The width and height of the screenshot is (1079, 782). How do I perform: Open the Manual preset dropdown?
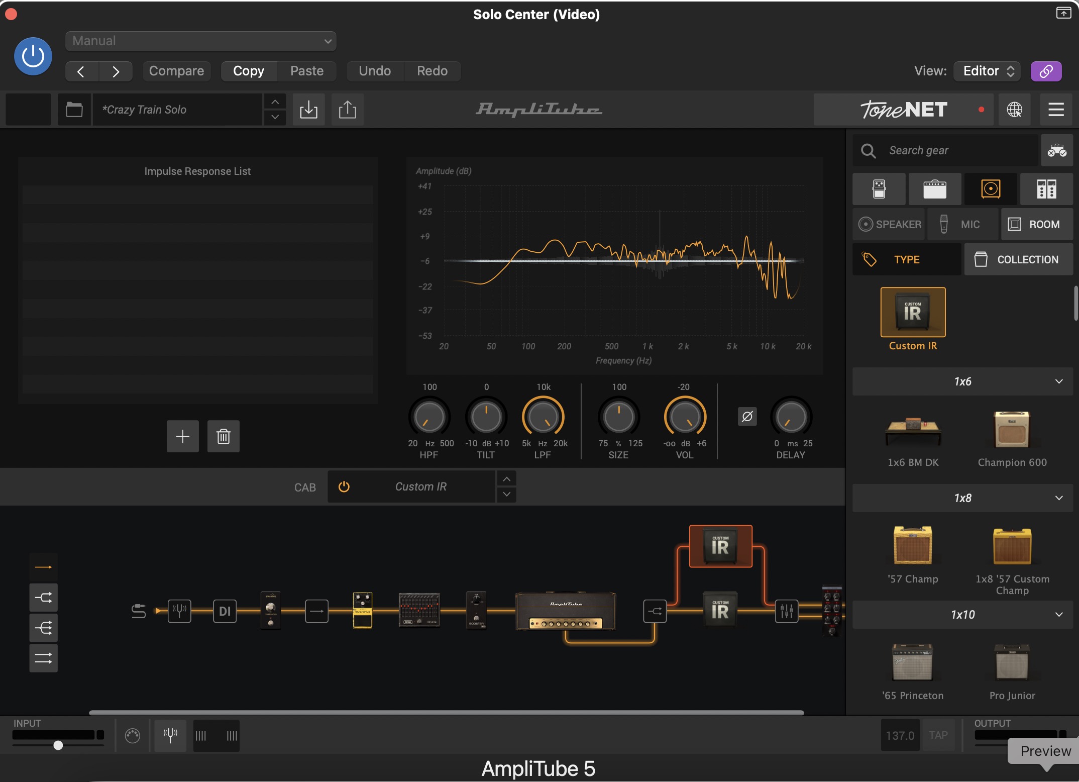(x=201, y=41)
